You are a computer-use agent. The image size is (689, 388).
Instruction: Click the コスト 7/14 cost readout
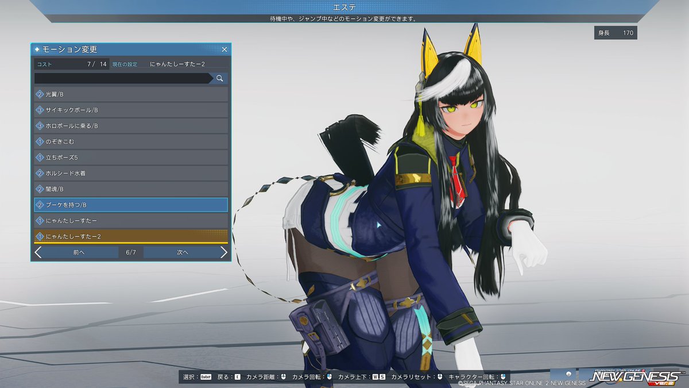pos(71,64)
